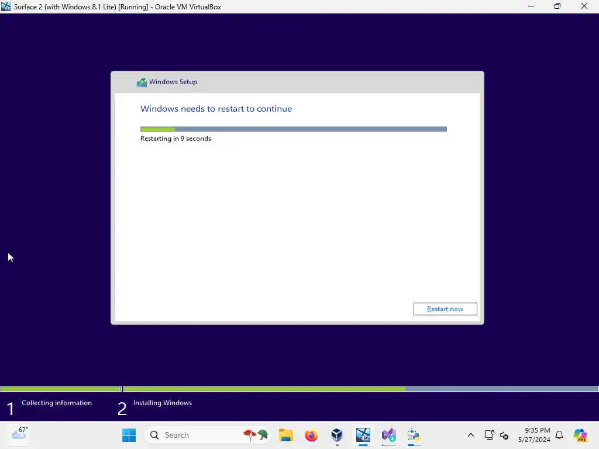Click the 'Restarting in 9 seconds' text
The height and width of the screenshot is (449, 599).
[175, 139]
